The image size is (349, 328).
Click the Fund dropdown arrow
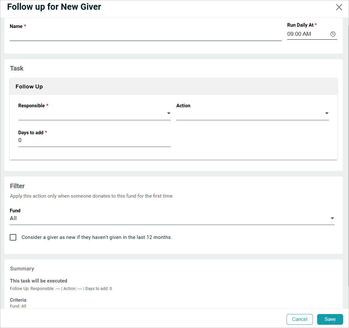[332, 218]
